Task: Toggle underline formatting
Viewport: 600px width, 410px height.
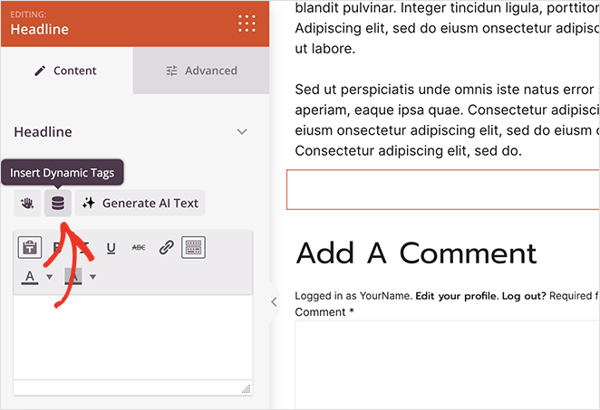Action: (111, 248)
